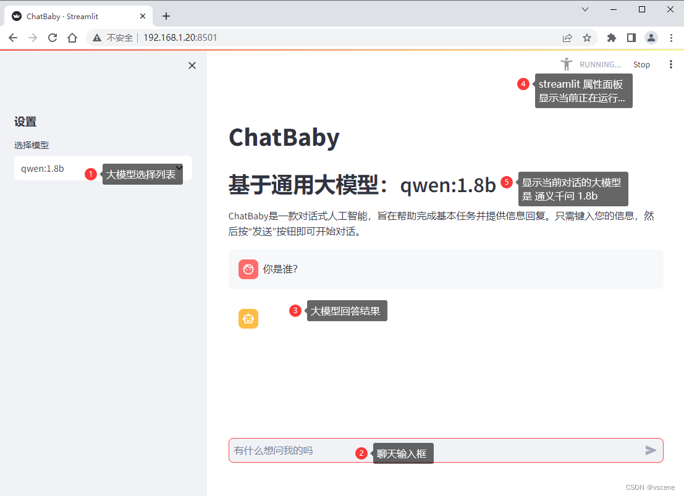This screenshot has width=684, height=496.
Task: Click the ChatBaby title heading
Action: (x=284, y=137)
